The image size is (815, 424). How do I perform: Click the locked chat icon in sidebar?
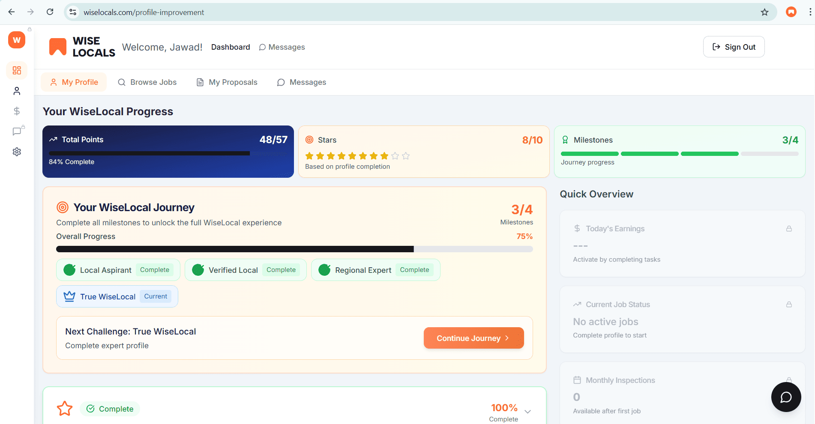point(17,131)
